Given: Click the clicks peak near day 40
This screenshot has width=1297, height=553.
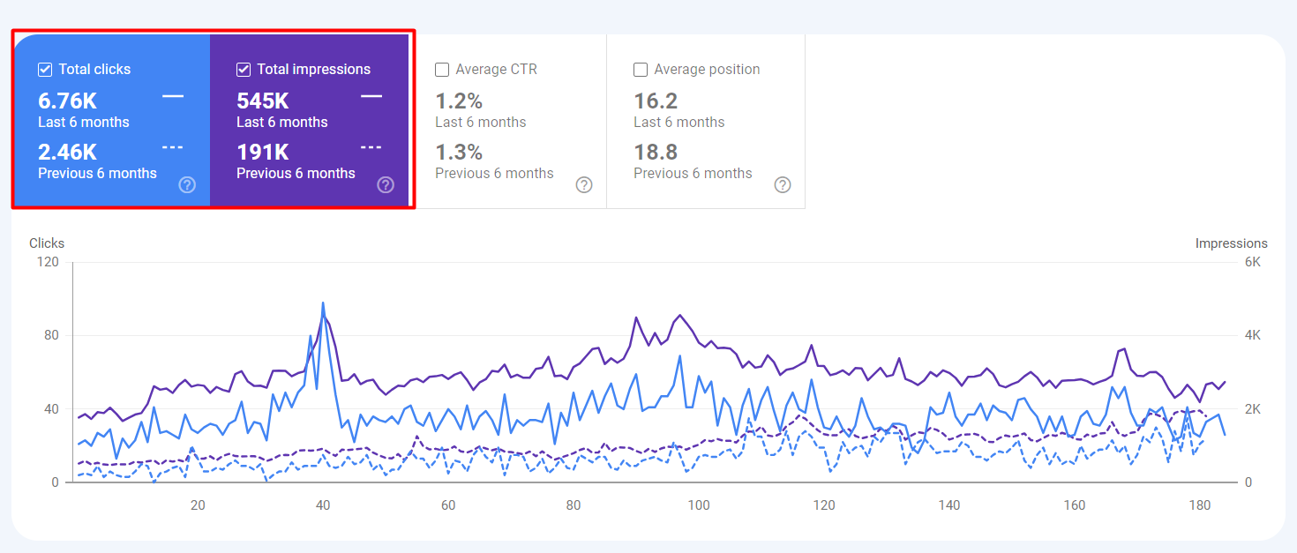Looking at the screenshot, I should [323, 303].
